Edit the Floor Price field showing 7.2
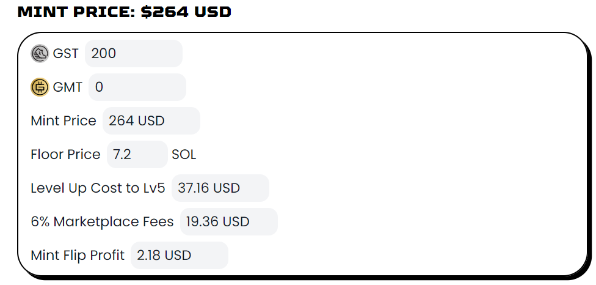The height and width of the screenshot is (285, 596). pyautogui.click(x=137, y=155)
